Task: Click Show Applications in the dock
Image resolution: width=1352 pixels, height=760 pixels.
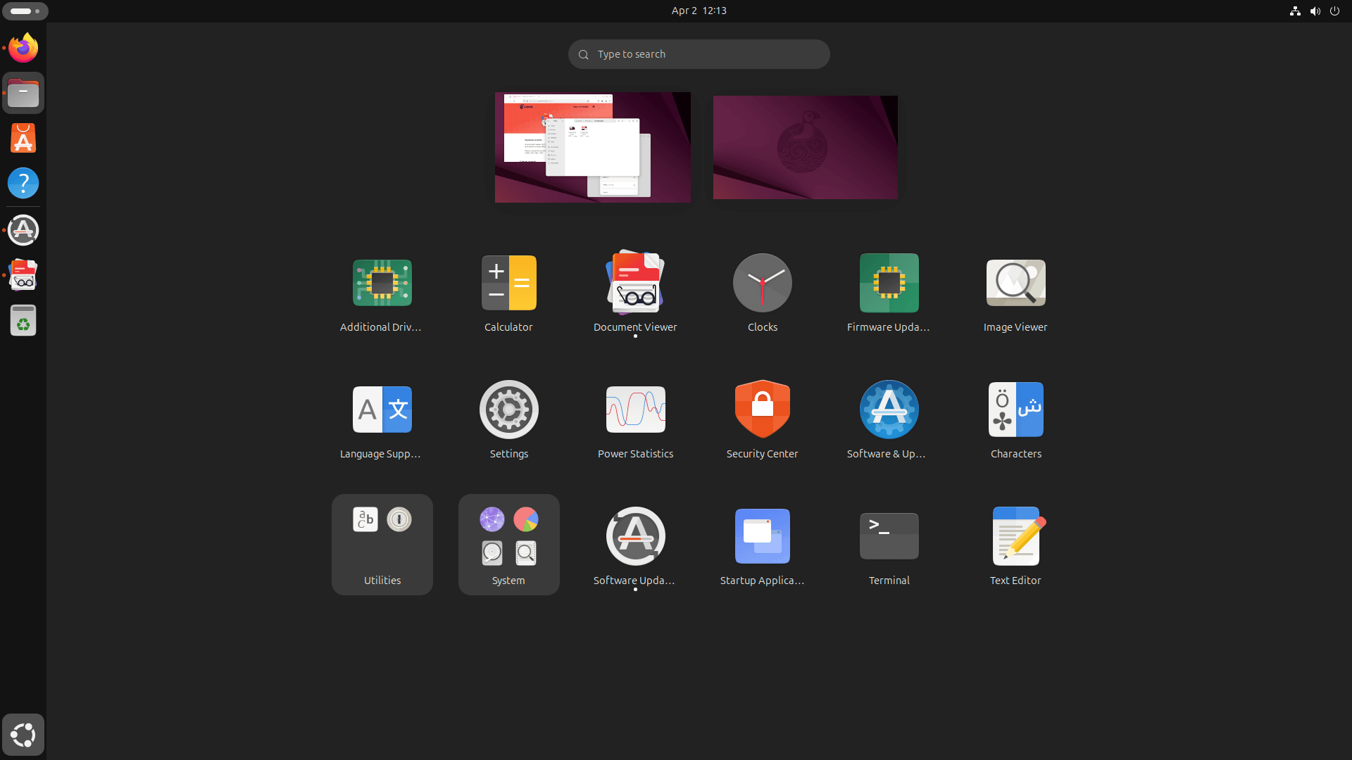Action: [23, 734]
